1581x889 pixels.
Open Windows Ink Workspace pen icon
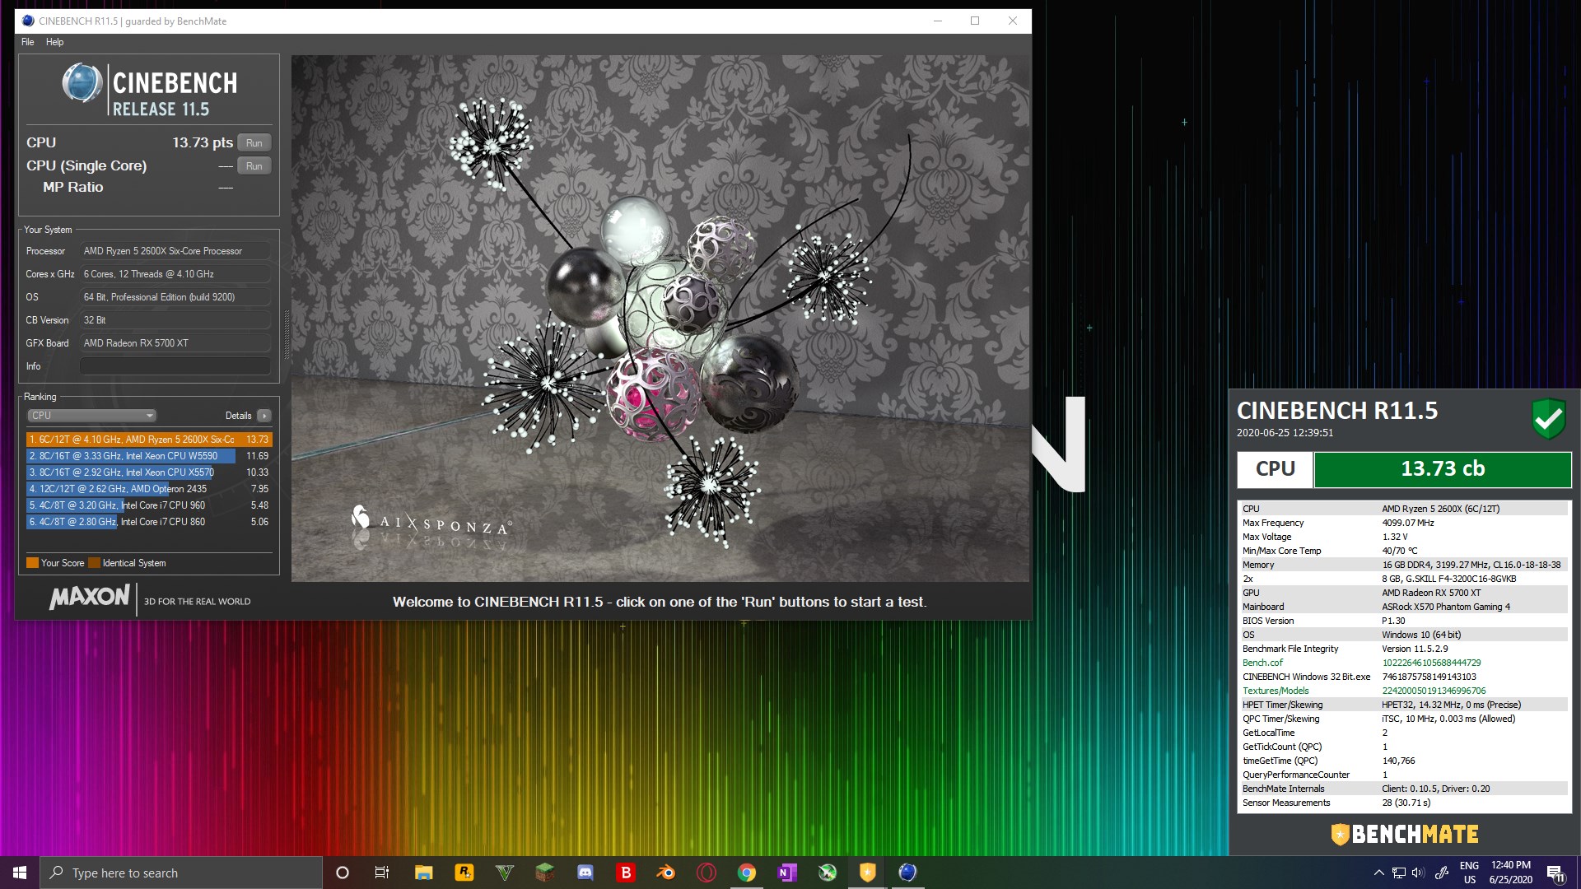click(1442, 873)
